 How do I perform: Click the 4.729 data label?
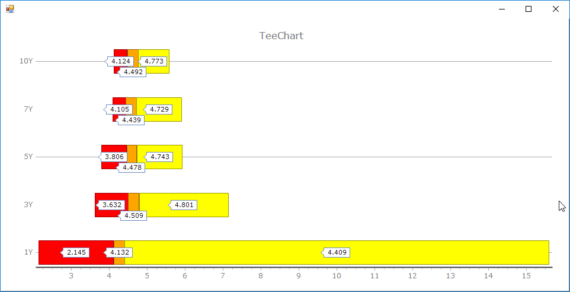159,109
